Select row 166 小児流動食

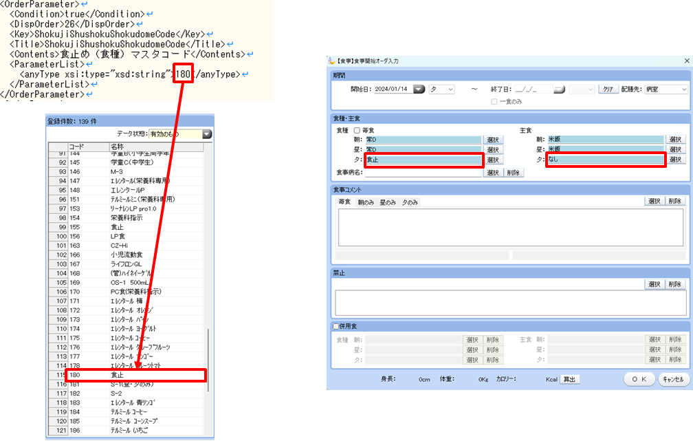click(x=126, y=255)
